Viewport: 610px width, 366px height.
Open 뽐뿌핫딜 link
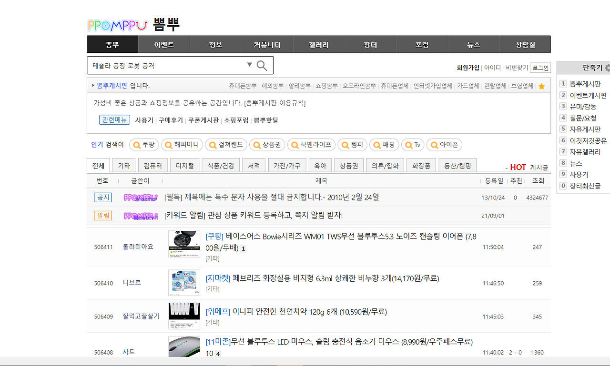tap(266, 120)
